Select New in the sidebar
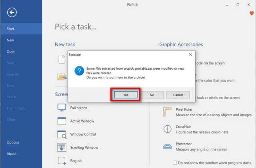The image size is (256, 168). pos(21,40)
